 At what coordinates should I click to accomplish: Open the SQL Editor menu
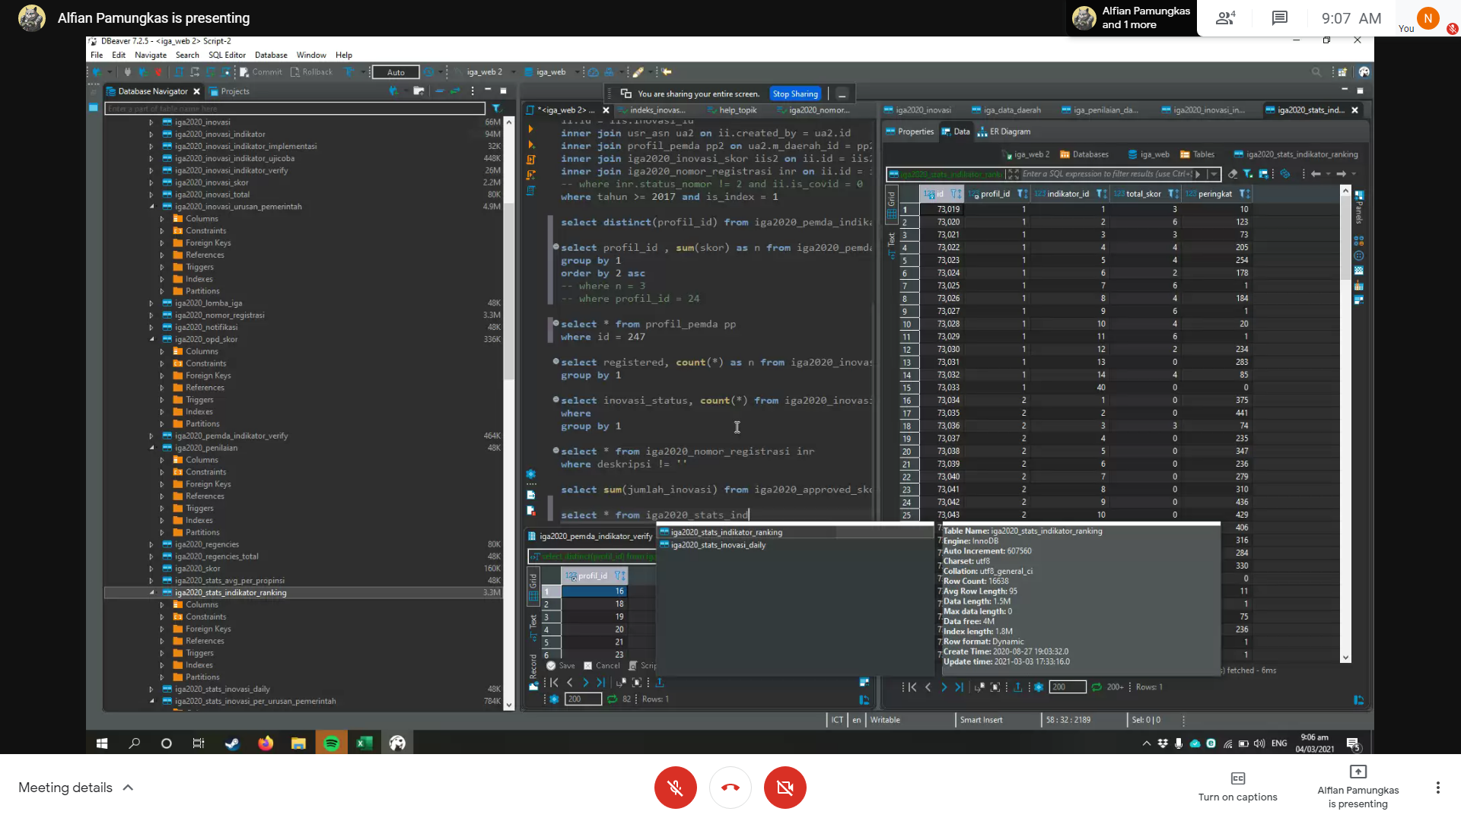(227, 55)
